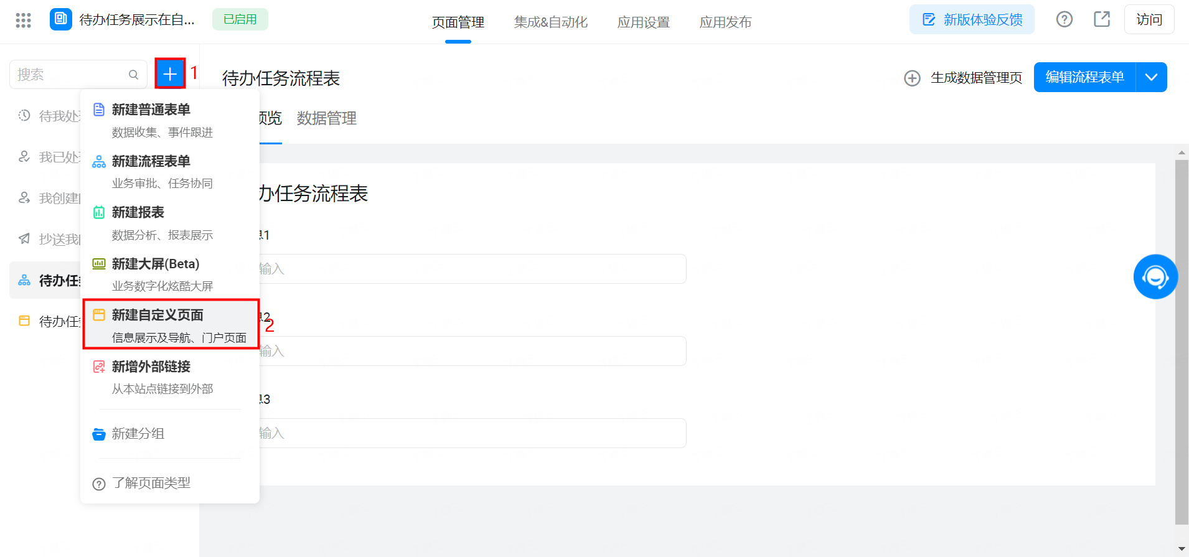
Task: Click the flow form icon beside 待办任务 sidebar item
Action: 24,280
